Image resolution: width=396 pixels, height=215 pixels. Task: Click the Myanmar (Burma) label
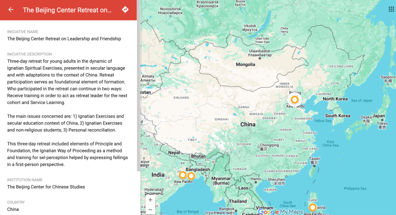[x=221, y=180]
